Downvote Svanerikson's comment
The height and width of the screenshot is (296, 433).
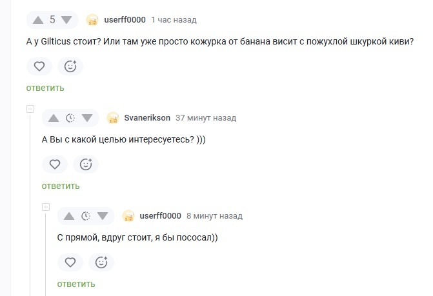[87, 118]
